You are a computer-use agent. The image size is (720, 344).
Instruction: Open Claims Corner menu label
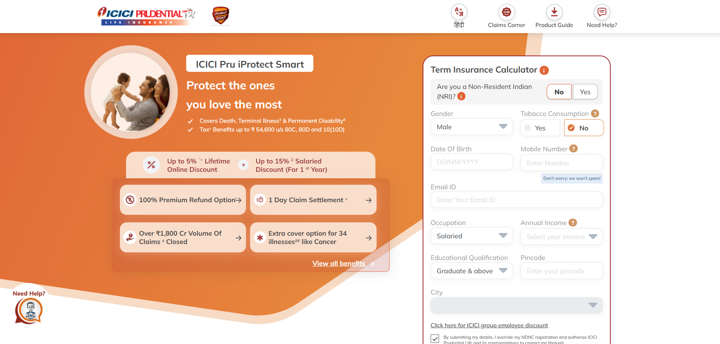click(506, 25)
